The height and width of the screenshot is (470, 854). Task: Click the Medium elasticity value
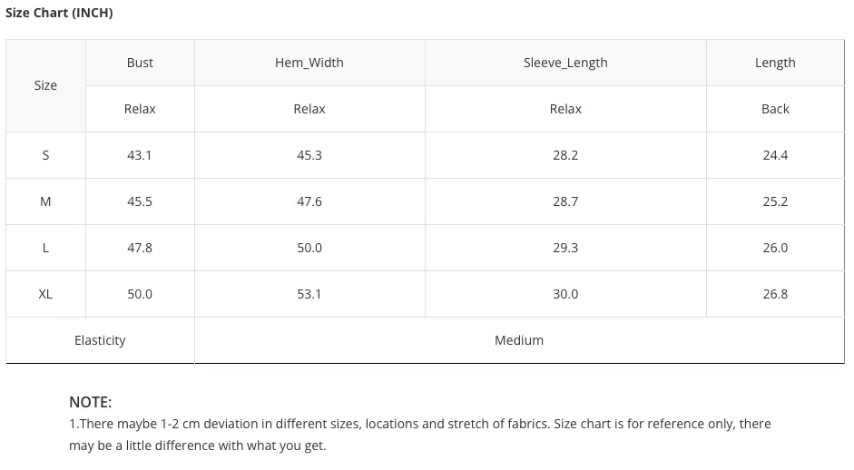[519, 340]
